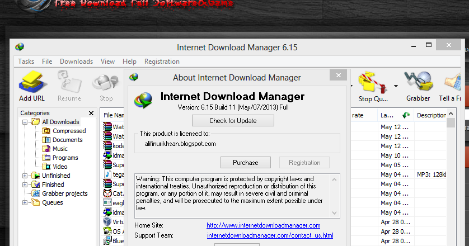Viewport: 469px width, 246px height.
Task: Select the file row starting with 'kode'
Action: point(114,146)
